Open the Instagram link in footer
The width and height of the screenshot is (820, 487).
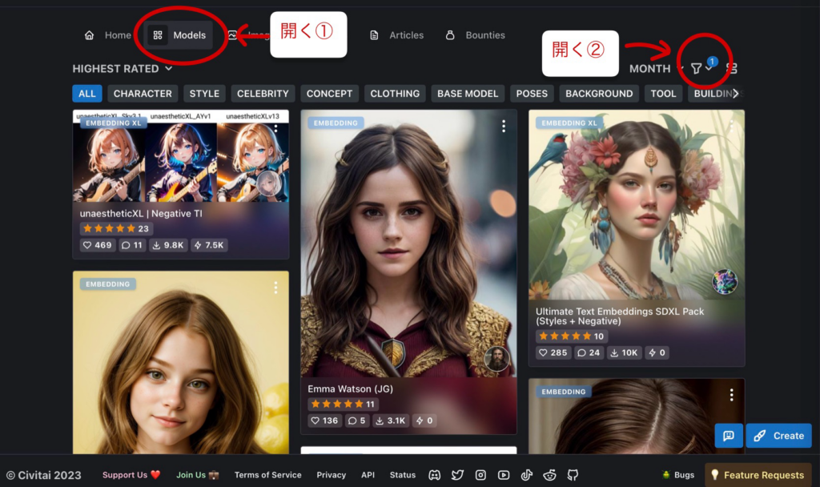480,475
